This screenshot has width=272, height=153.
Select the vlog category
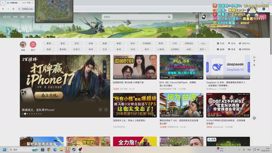203,44
